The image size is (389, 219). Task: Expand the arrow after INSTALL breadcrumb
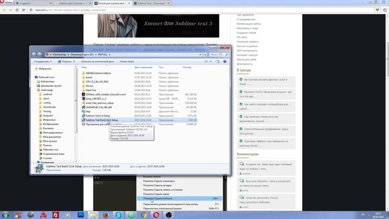[x=109, y=54]
